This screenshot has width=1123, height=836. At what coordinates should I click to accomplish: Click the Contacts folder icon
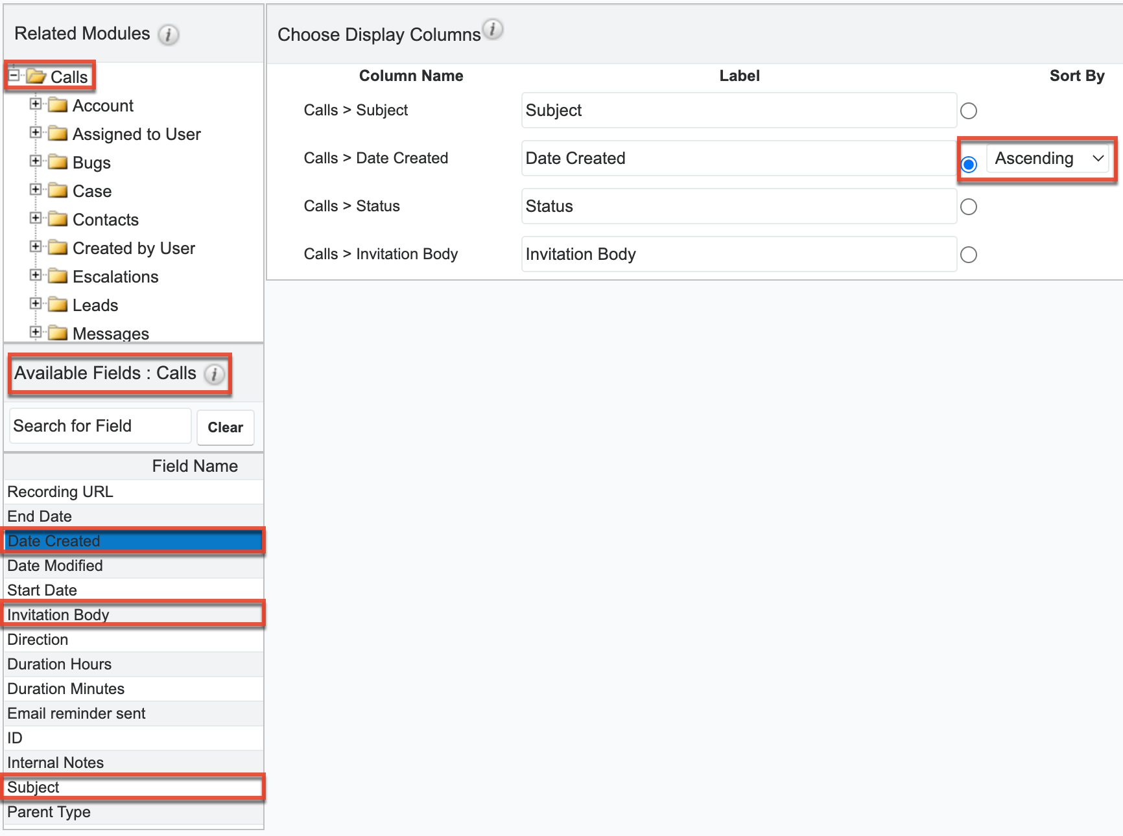coord(58,220)
